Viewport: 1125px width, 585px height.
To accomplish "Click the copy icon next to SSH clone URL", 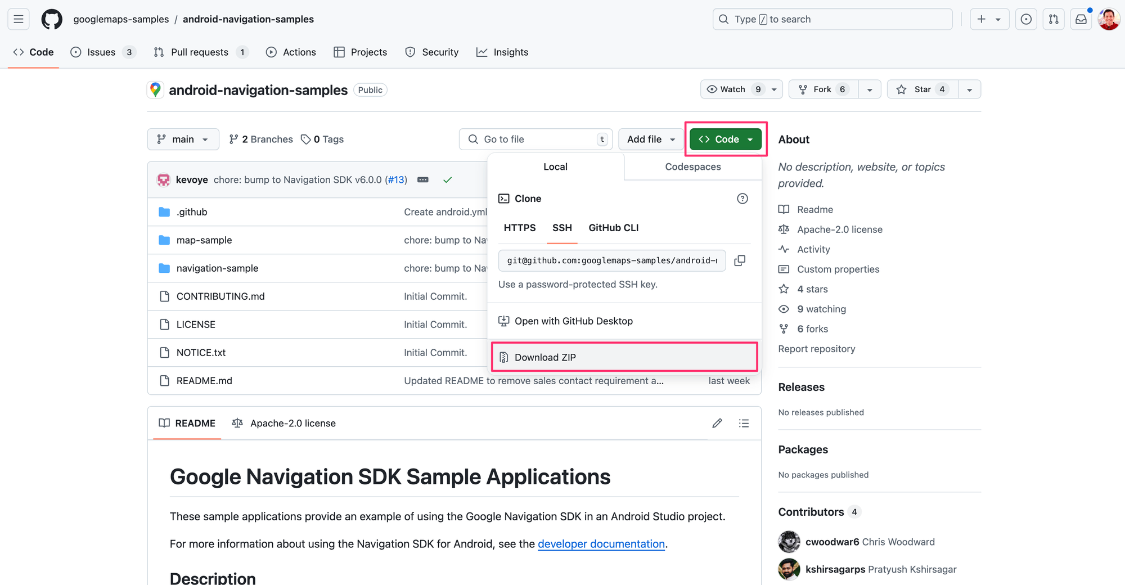I will coord(740,260).
